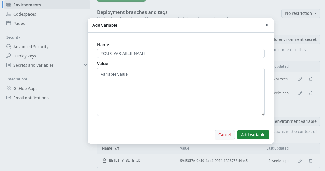Click the Name input field

coord(181,53)
